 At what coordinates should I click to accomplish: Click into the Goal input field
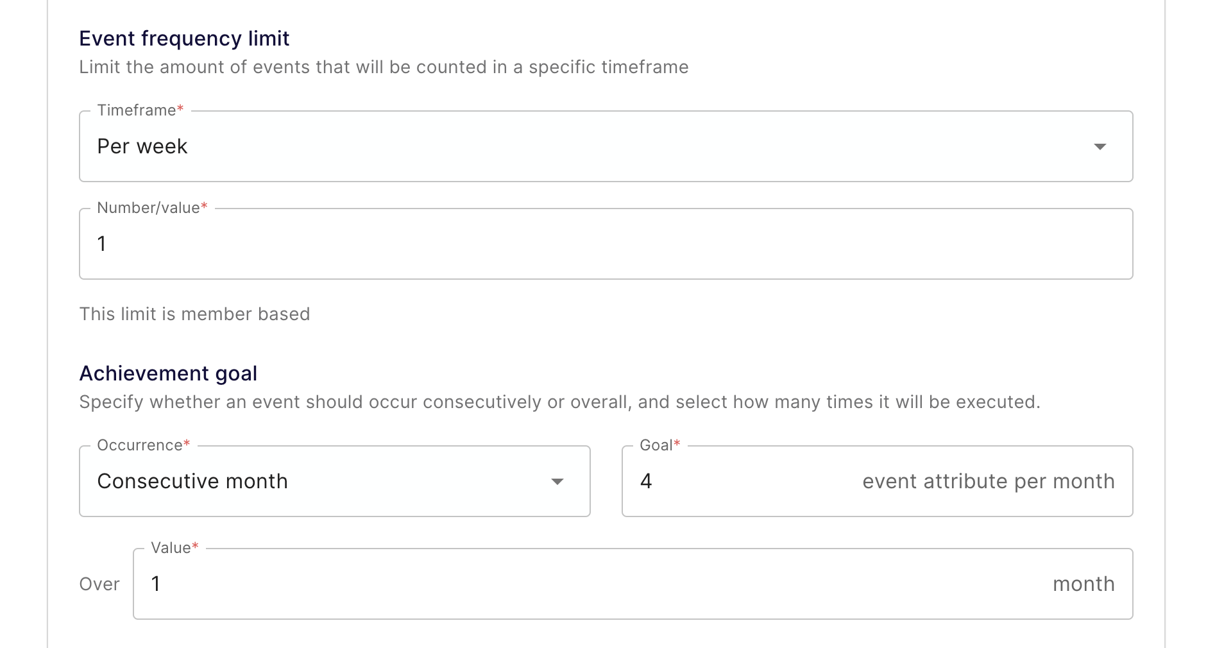point(738,481)
